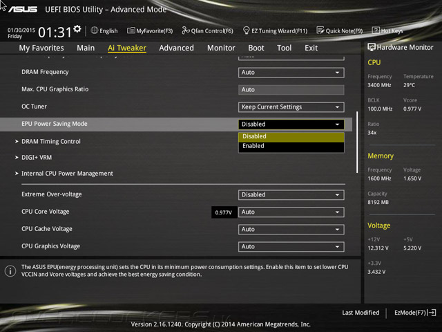Open the CPU Graphics Voltage dropdown
The image size is (442, 332).
click(x=291, y=246)
